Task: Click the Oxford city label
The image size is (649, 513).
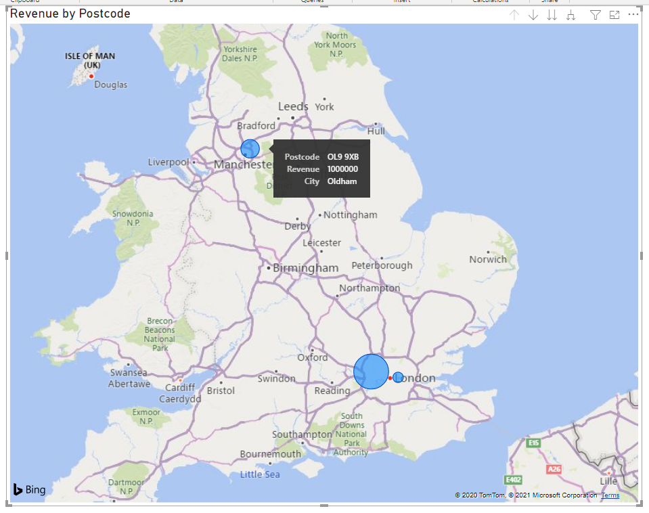Action: pos(313,357)
